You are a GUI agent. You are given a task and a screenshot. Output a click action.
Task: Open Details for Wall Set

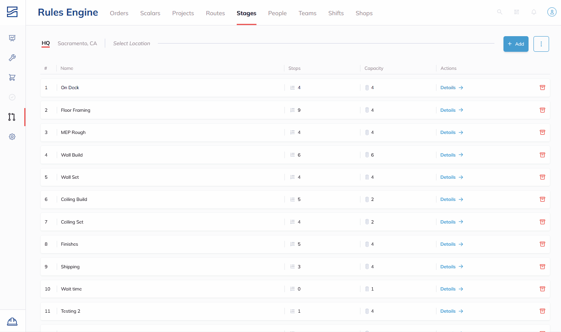pos(452,177)
